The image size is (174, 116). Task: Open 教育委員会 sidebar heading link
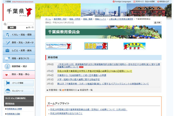[10, 104]
